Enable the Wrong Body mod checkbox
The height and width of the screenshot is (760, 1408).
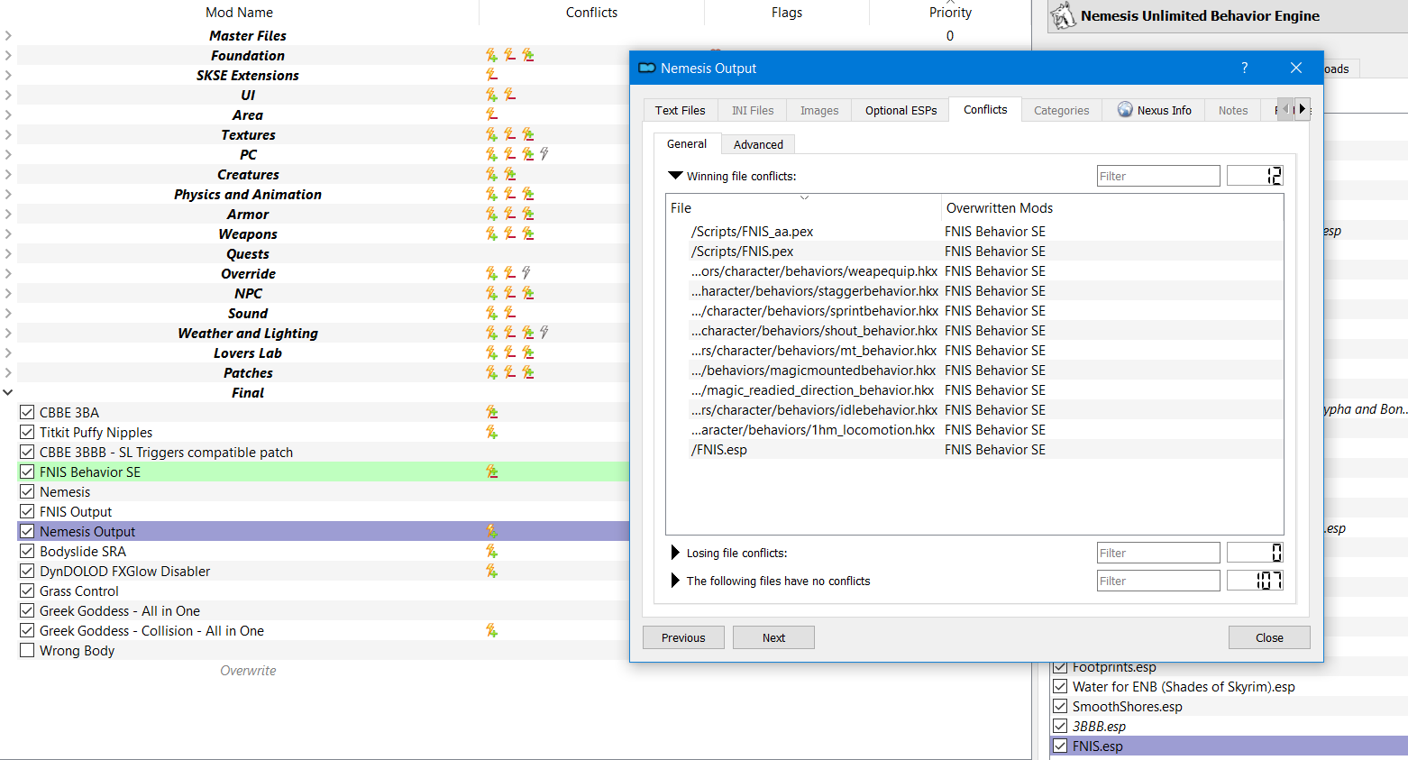(x=27, y=650)
